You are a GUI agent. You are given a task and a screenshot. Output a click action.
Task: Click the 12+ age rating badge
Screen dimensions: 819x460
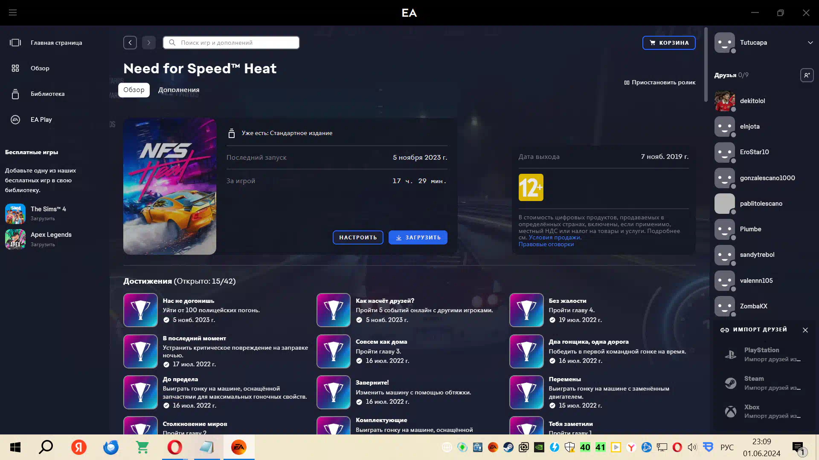pos(531,187)
